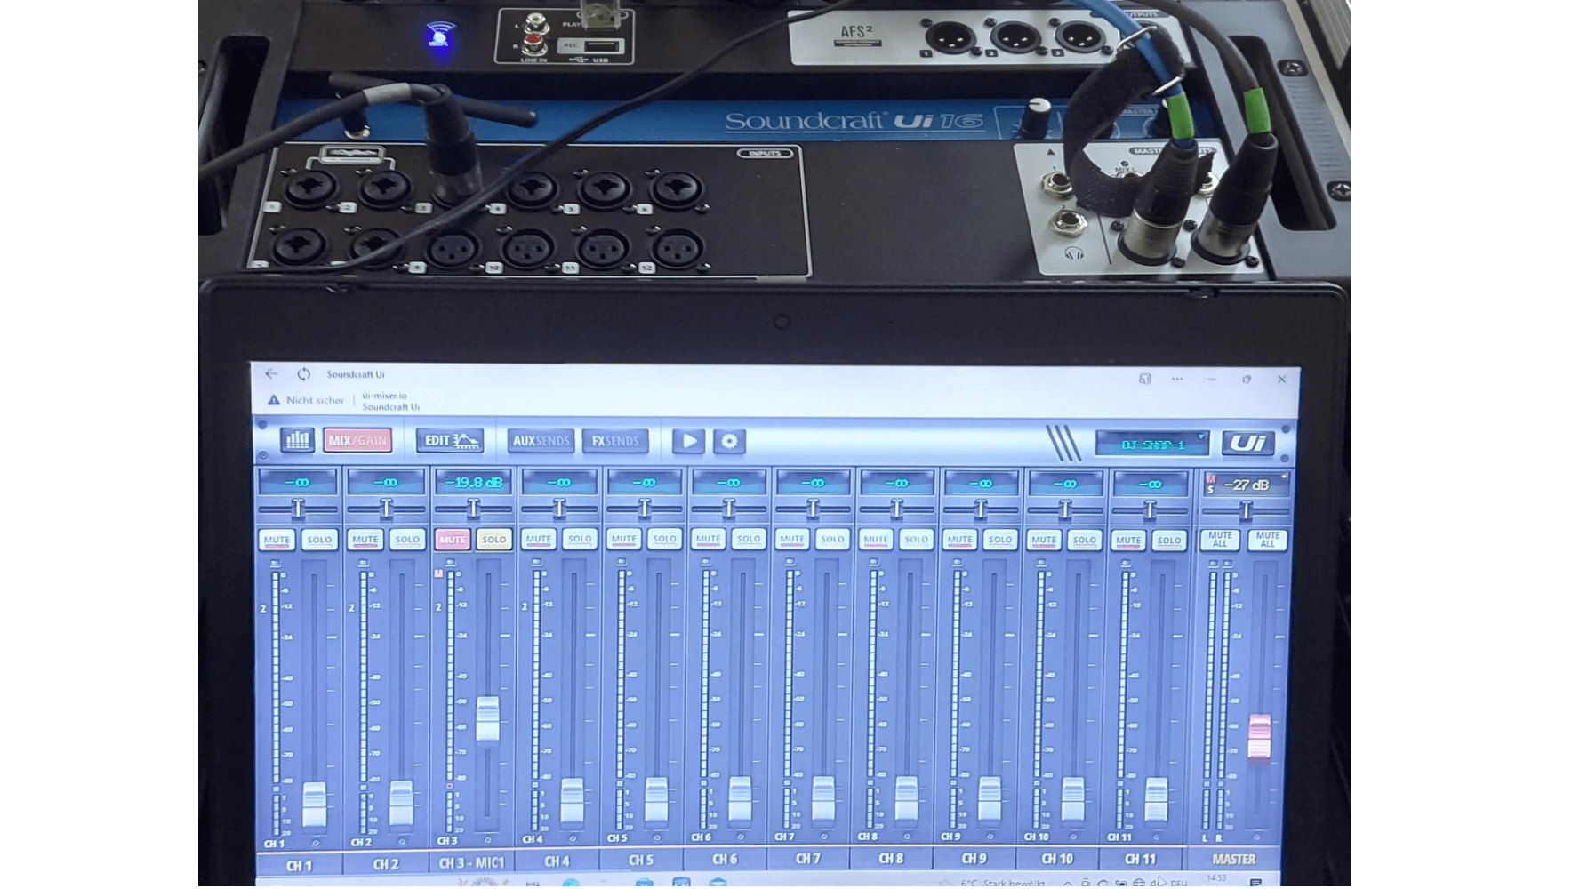This screenshot has height=889, width=1588.
Task: Open the EDIT view
Action: 450,440
